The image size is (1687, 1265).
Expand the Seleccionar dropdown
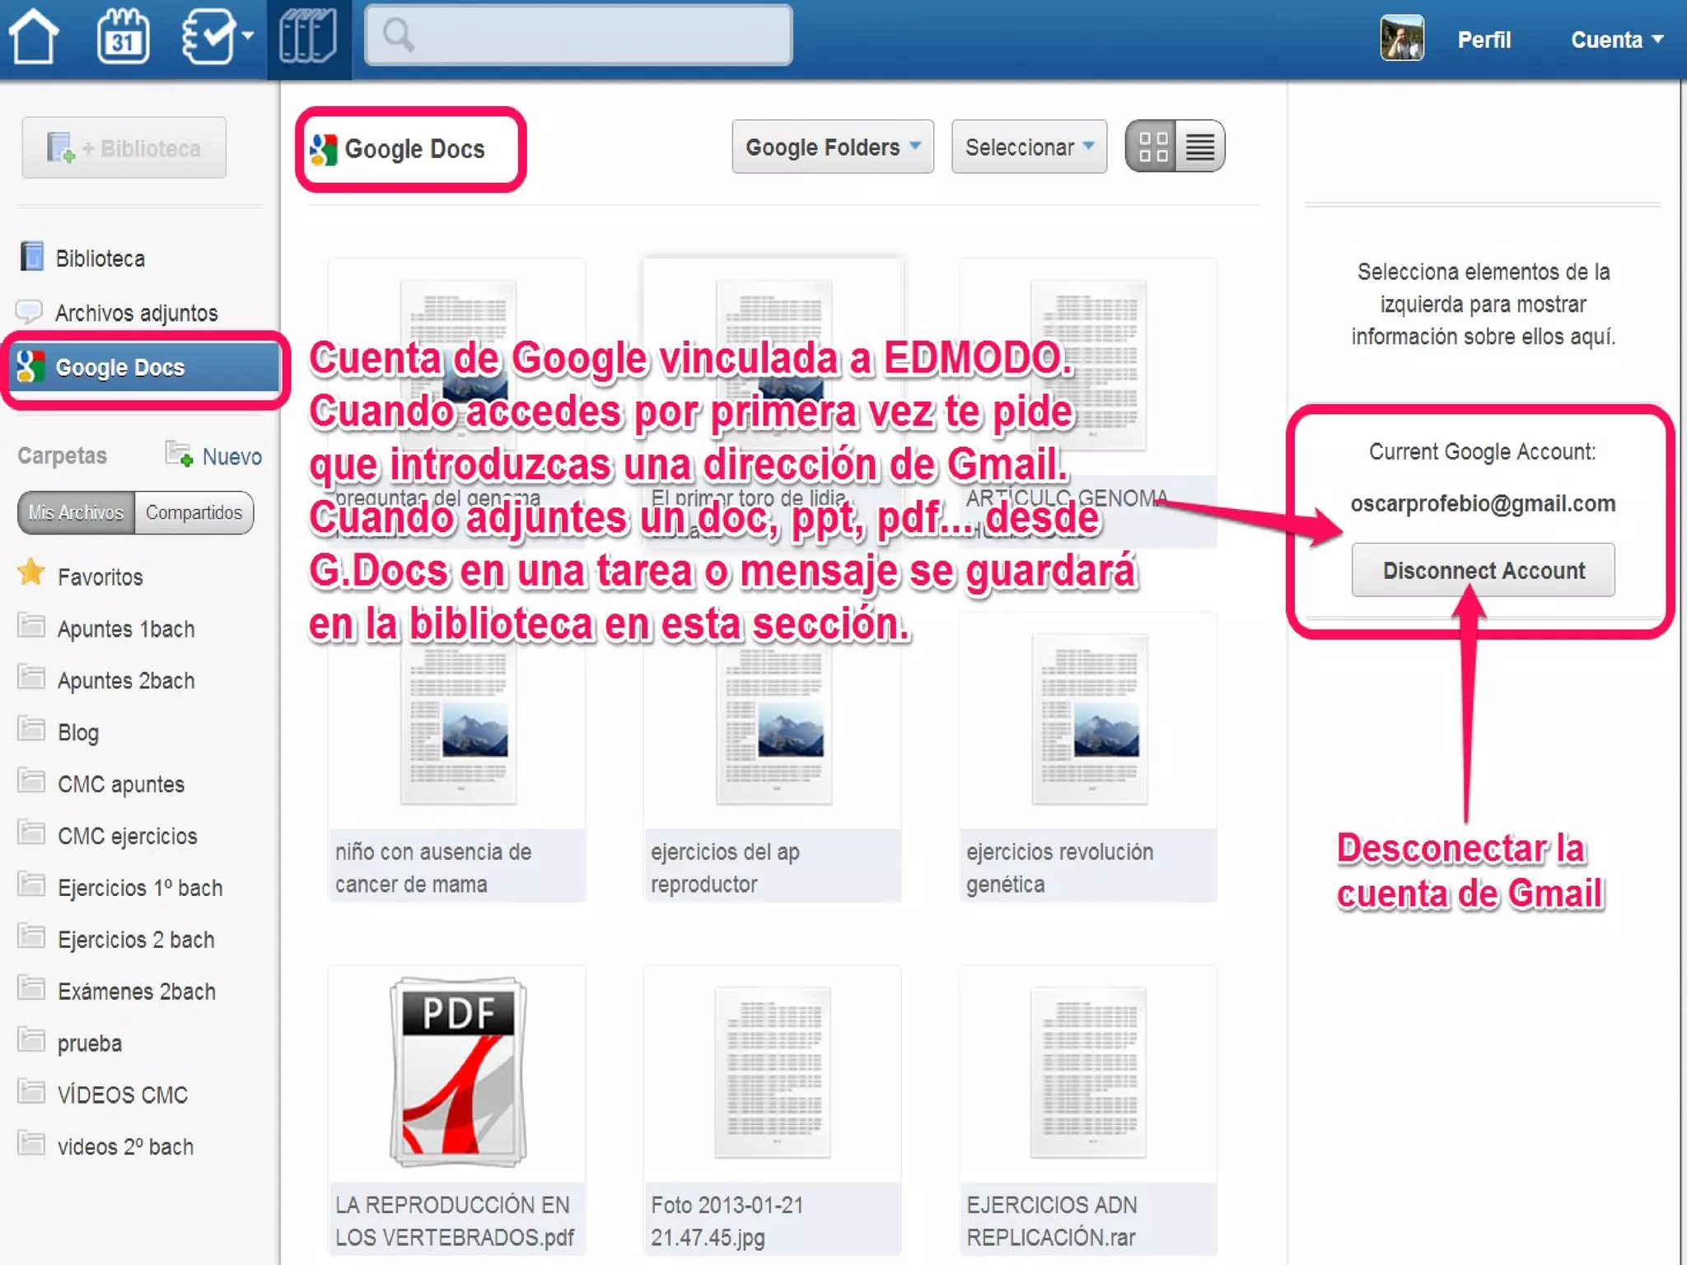(1029, 147)
